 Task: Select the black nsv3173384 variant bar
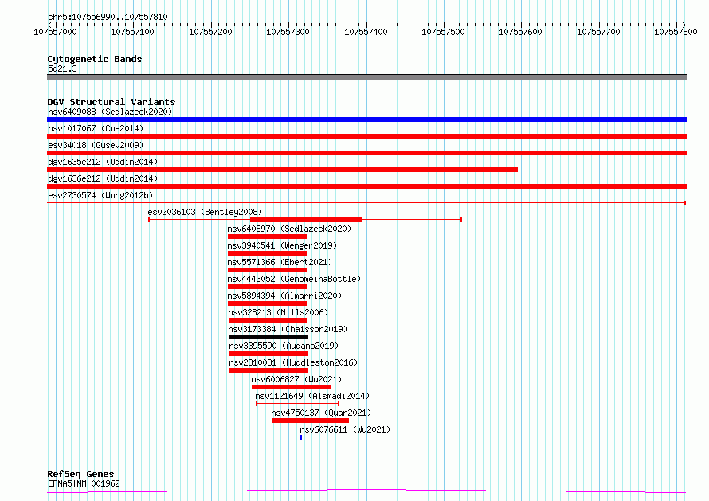coord(268,337)
